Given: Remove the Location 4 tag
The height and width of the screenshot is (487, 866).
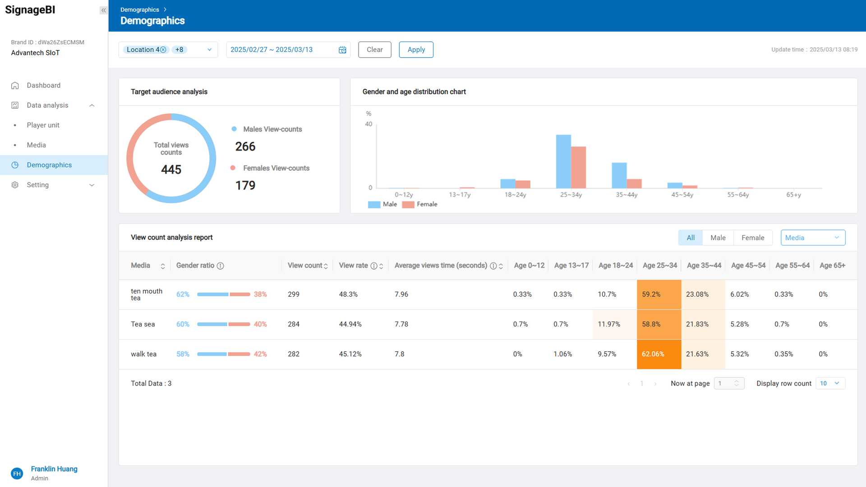Looking at the screenshot, I should pyautogui.click(x=163, y=50).
